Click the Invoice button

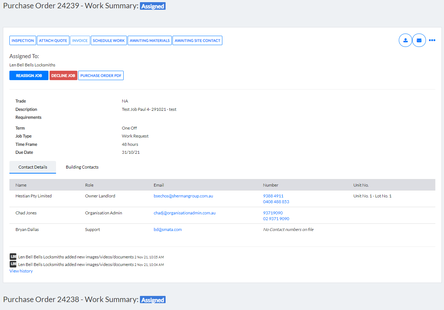(80, 40)
